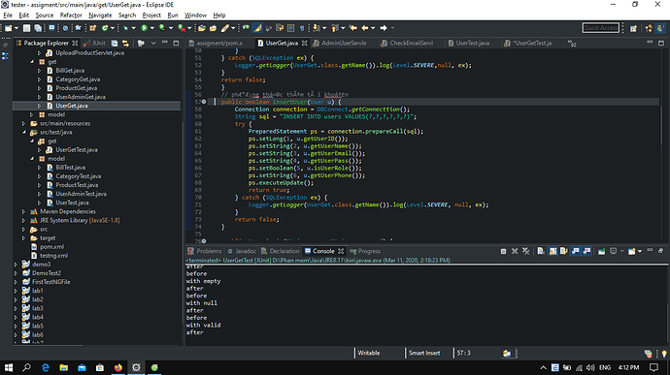Click the Save disk icon in toolbar
Screen dimensions: 670x375
[x=26, y=28]
